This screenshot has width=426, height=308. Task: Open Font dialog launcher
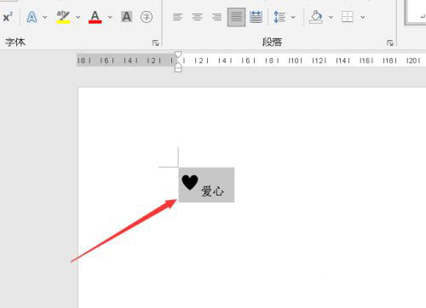pyautogui.click(x=156, y=43)
